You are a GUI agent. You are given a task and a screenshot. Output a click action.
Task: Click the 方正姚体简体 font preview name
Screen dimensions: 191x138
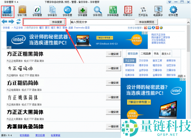(23, 98)
